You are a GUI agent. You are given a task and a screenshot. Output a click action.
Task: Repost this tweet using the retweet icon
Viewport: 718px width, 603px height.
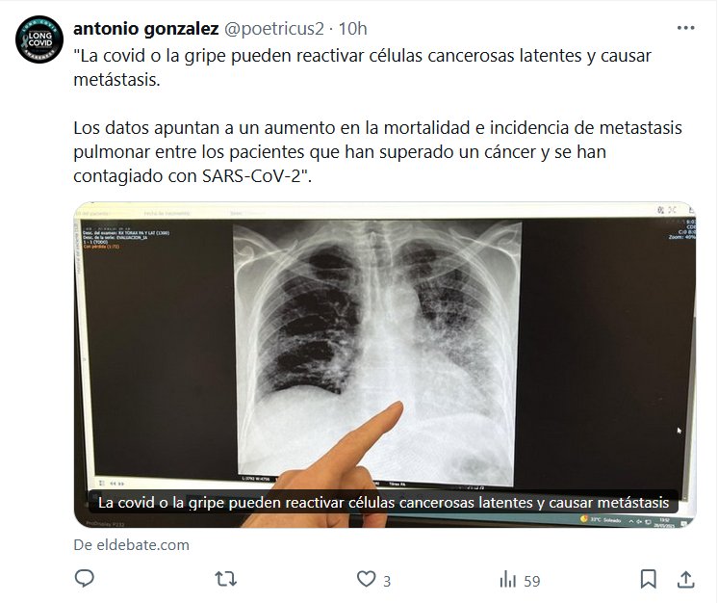click(x=226, y=580)
